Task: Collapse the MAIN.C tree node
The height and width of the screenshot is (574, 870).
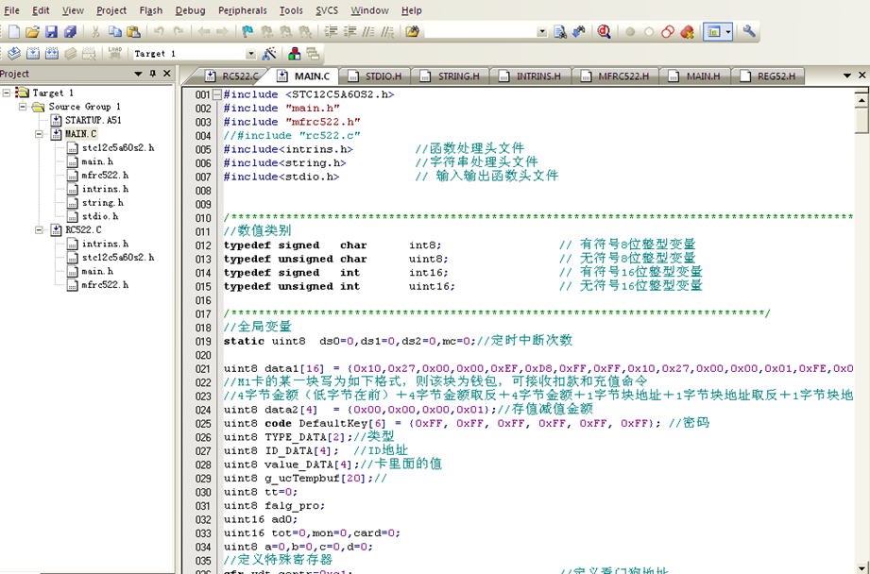Action: point(41,134)
